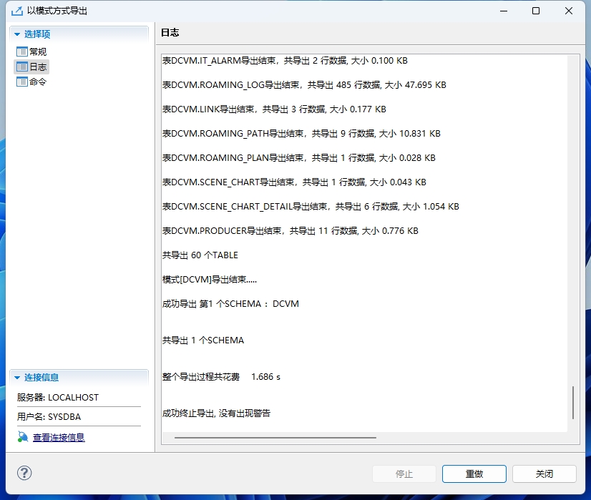591x500 pixels.
Task: Click the 常规 page icon
Action: 22,52
